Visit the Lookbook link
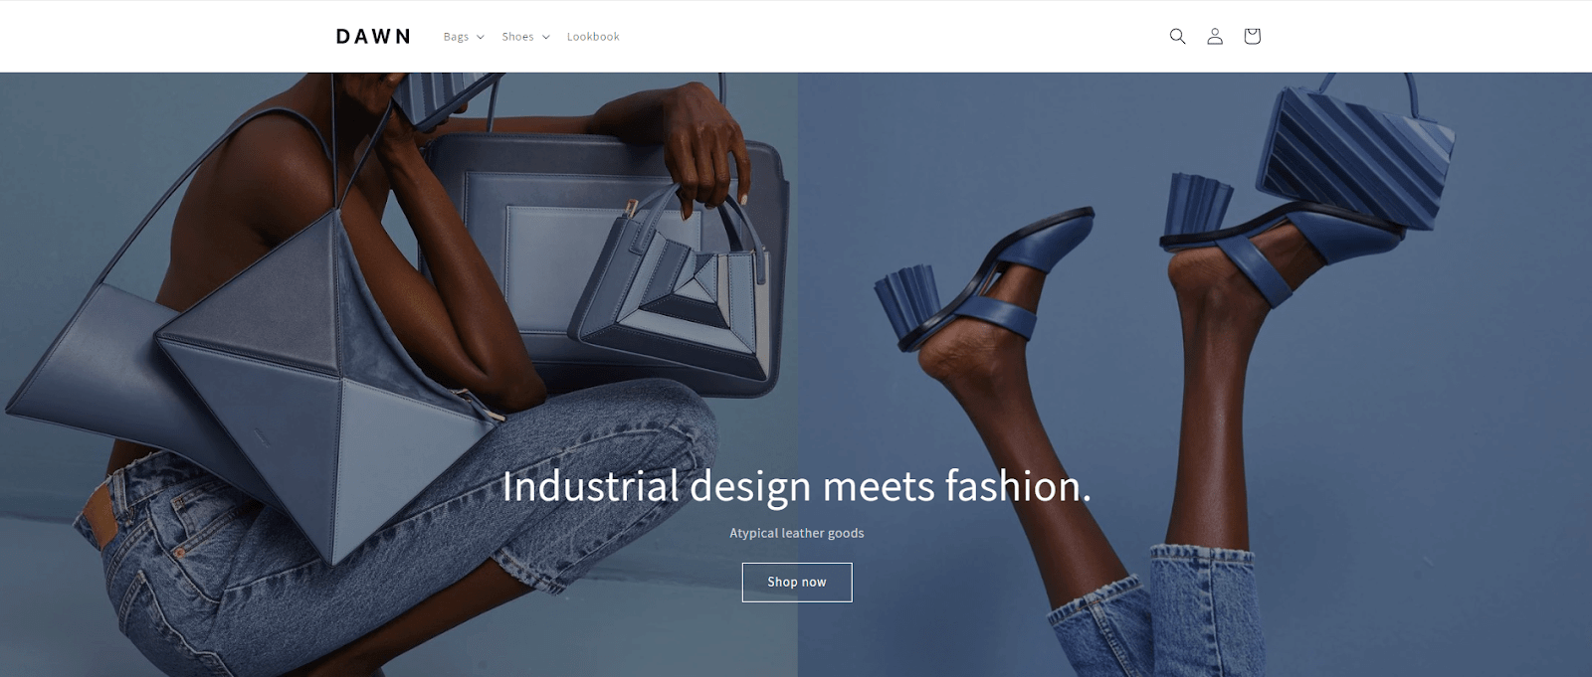This screenshot has height=677, width=1592. pyautogui.click(x=593, y=37)
